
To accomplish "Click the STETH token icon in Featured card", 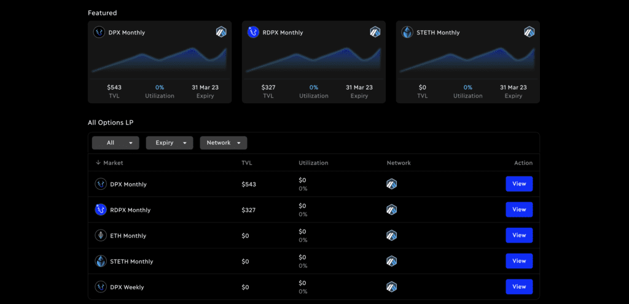I will (x=407, y=33).
